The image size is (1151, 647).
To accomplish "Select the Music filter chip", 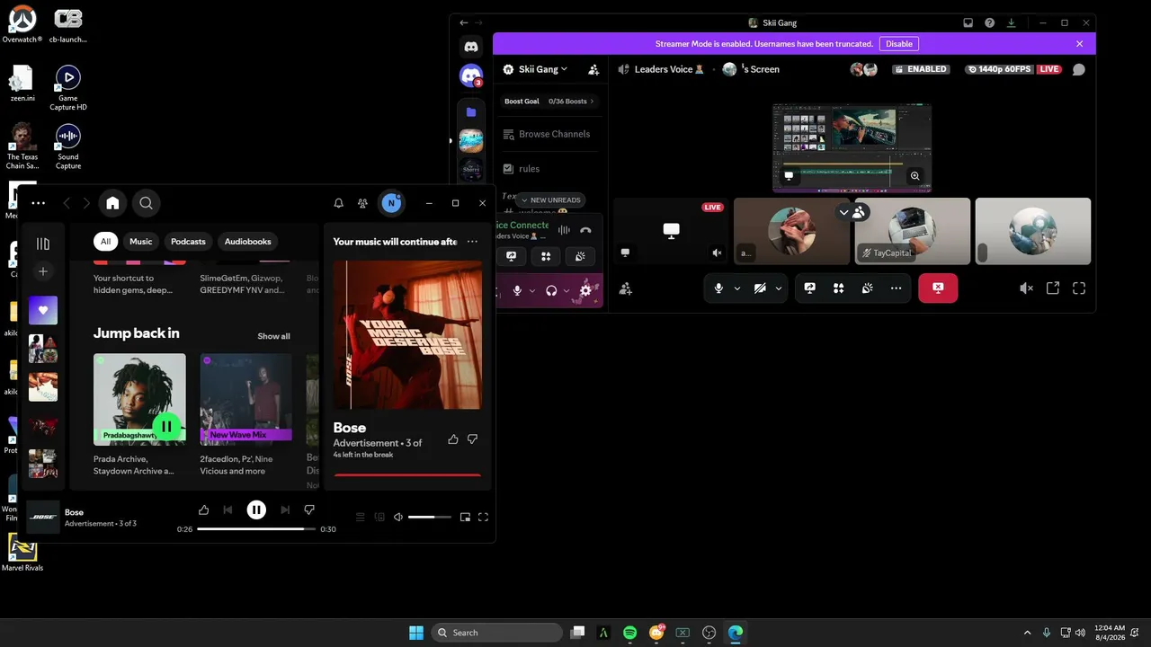I will pyautogui.click(x=141, y=241).
